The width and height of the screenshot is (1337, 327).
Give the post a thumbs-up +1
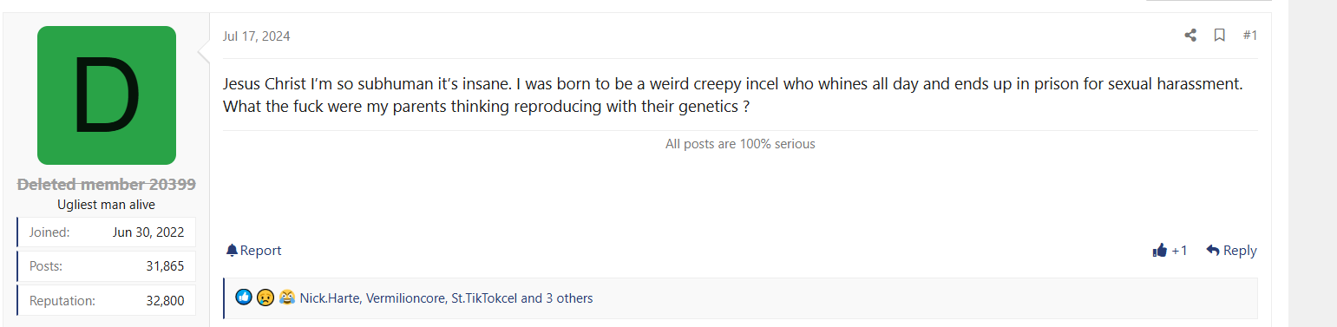1170,251
